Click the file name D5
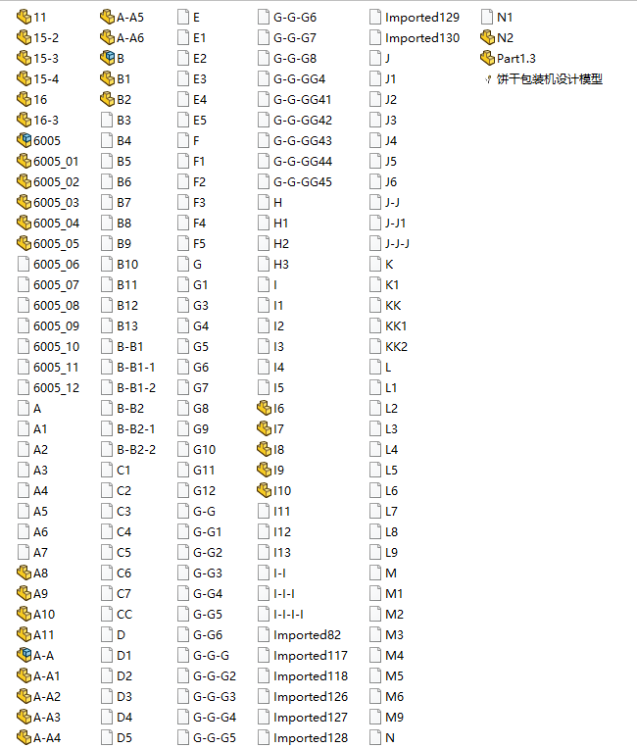637x748 pixels. click(x=124, y=738)
